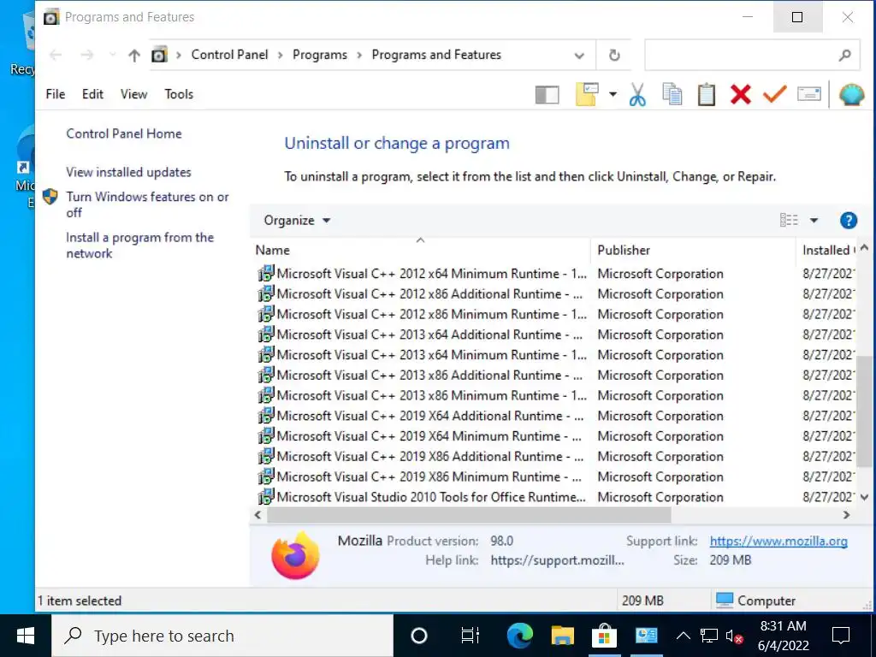The image size is (876, 657).
Task: Click the taskbar search field
Action: pyautogui.click(x=222, y=636)
